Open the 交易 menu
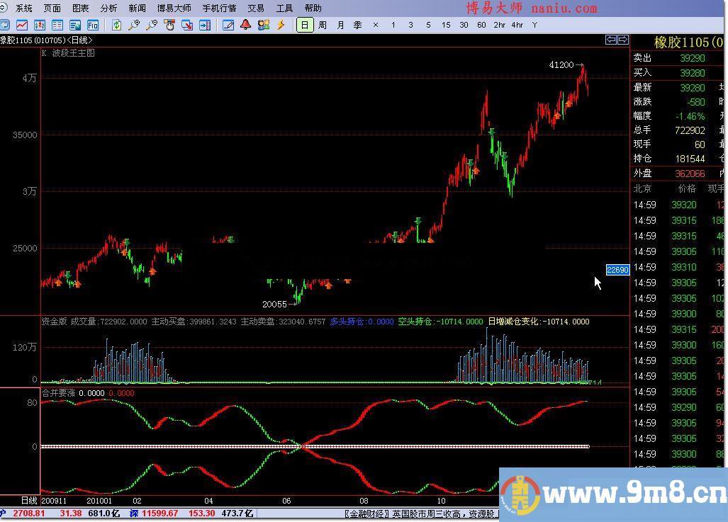This screenshot has height=522, width=728. point(255,8)
